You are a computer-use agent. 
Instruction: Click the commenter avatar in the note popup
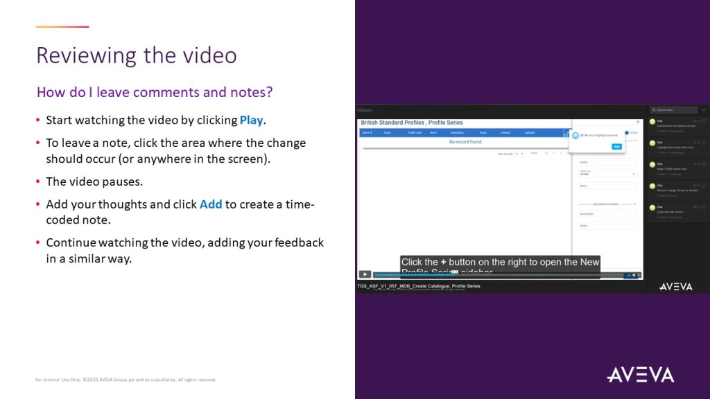tap(575, 136)
